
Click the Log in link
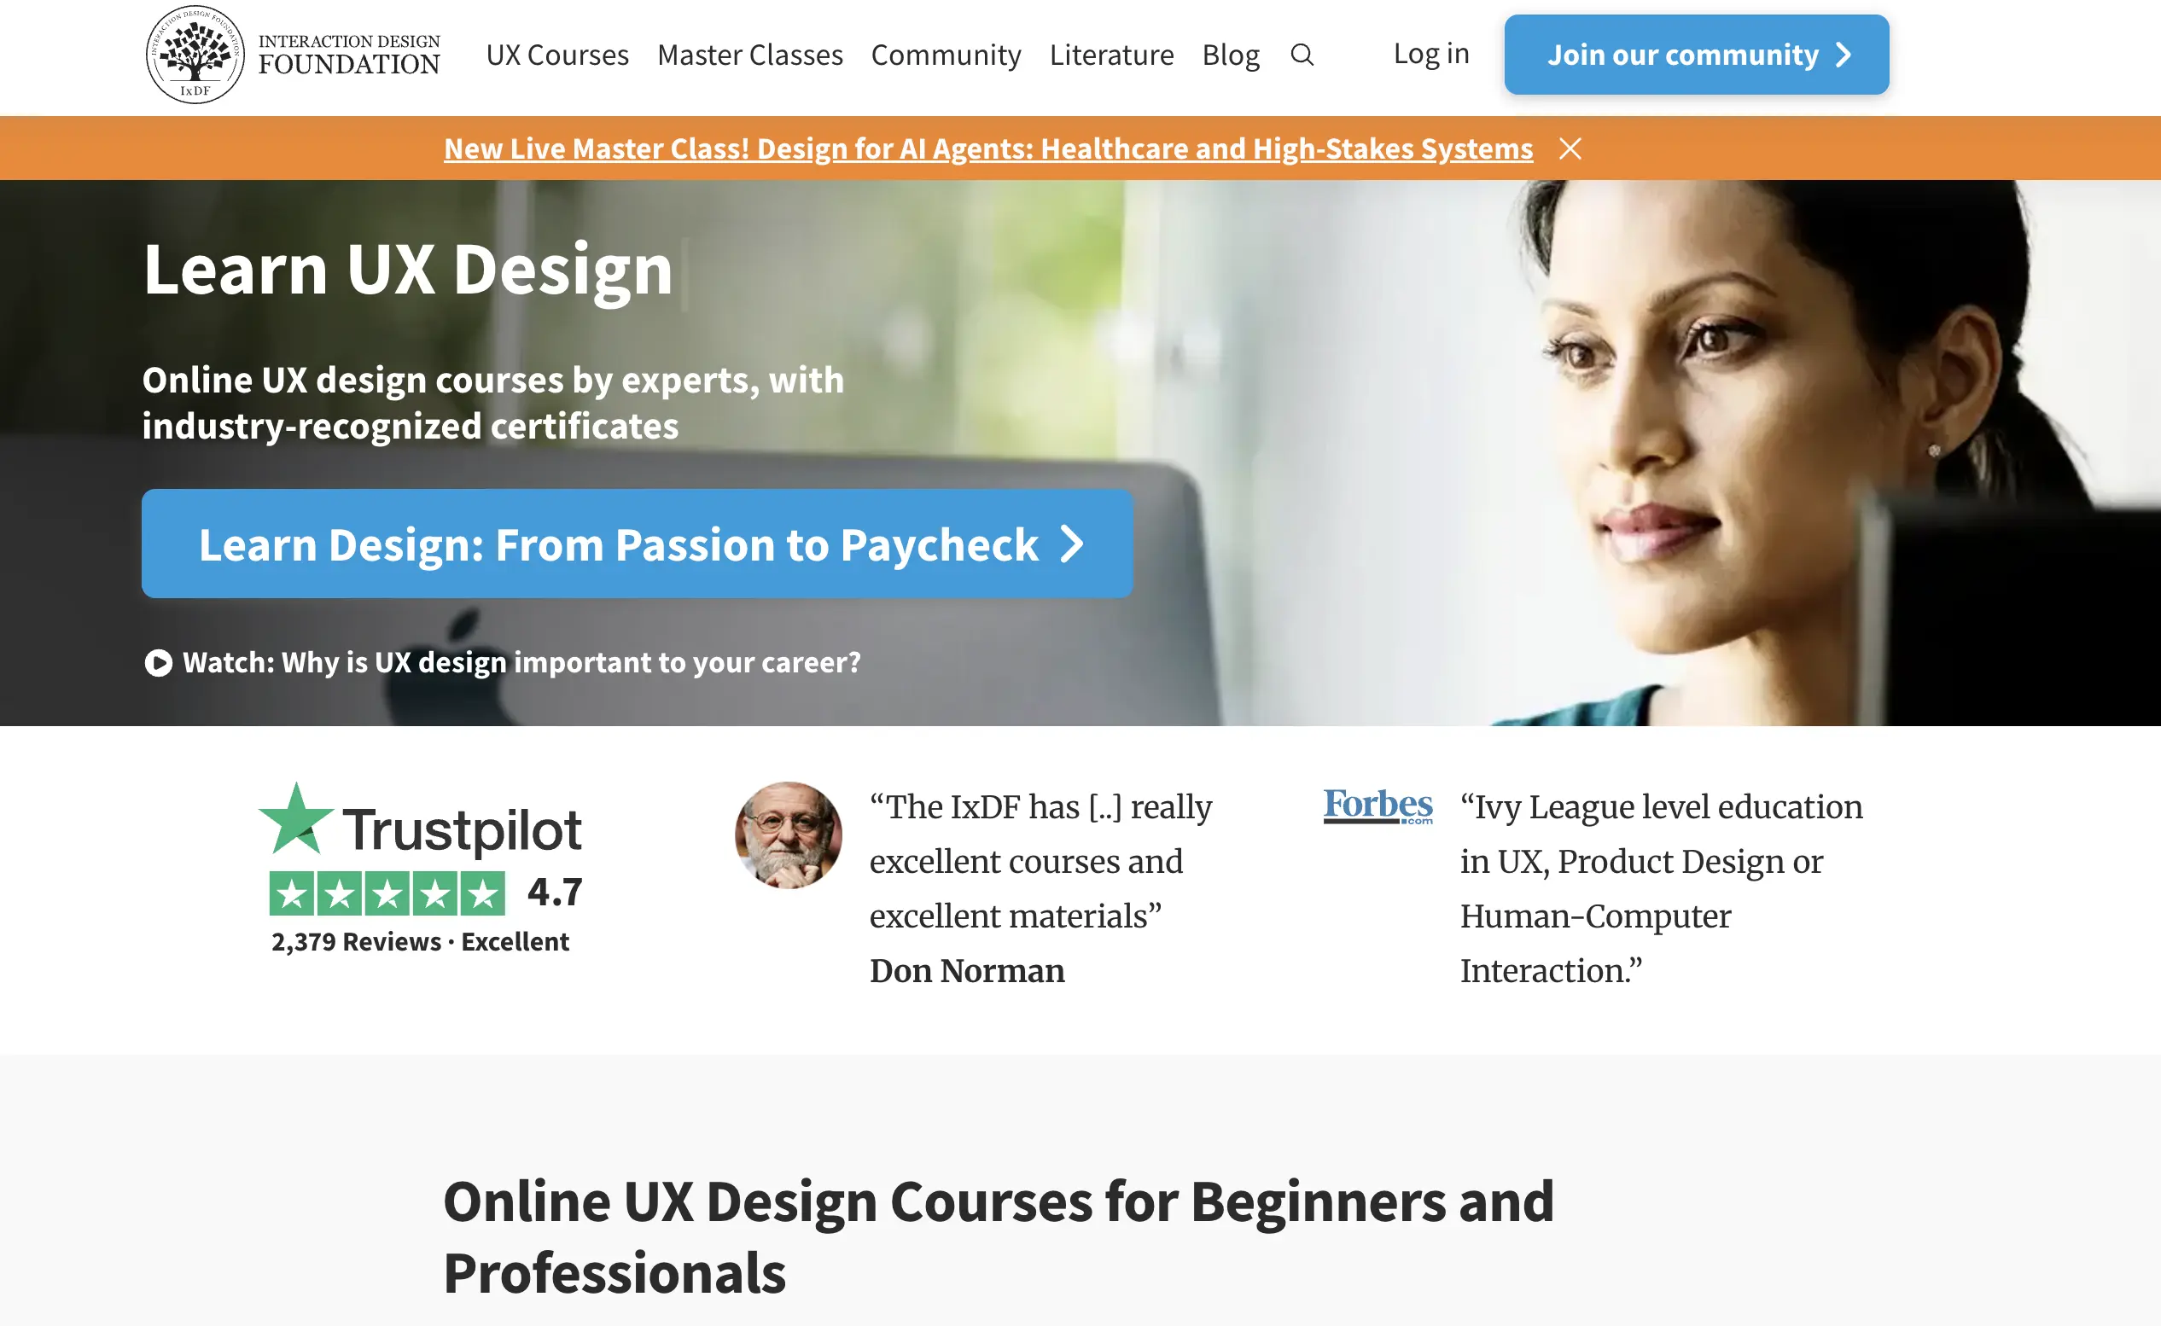click(x=1431, y=54)
